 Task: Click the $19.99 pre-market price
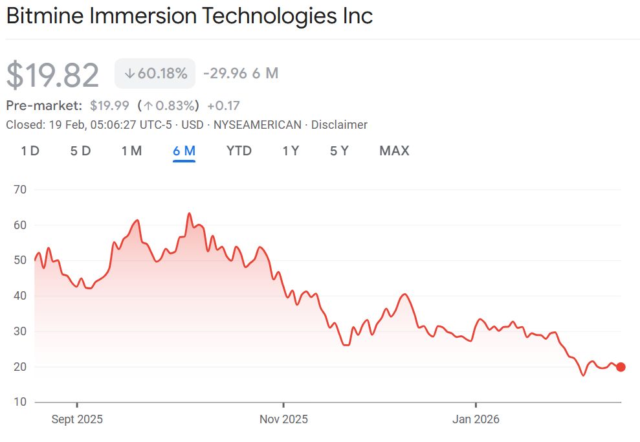[109, 105]
